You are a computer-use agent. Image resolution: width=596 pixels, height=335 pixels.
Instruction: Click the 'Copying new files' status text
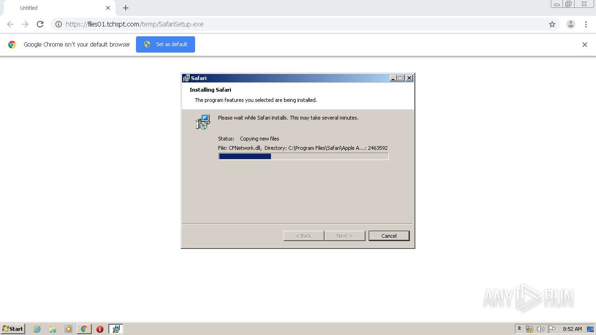pyautogui.click(x=259, y=139)
